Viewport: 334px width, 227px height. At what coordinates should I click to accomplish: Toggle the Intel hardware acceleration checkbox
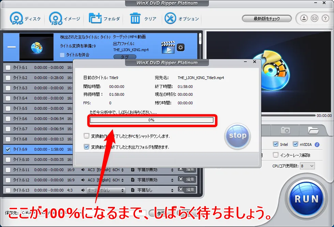(276, 144)
